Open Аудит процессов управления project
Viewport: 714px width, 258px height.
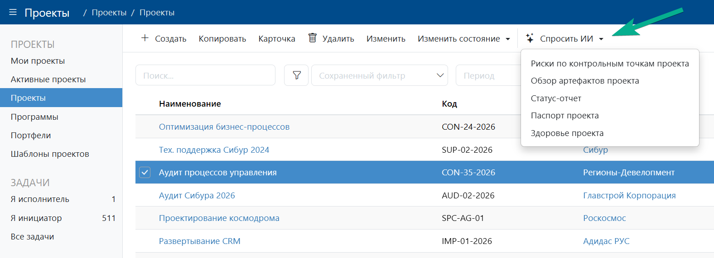pos(217,173)
